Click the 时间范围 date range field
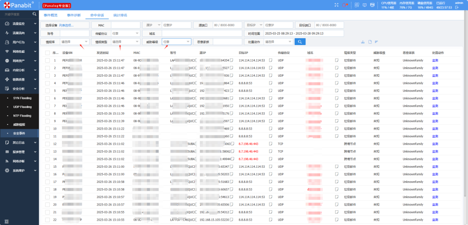 coord(304,33)
